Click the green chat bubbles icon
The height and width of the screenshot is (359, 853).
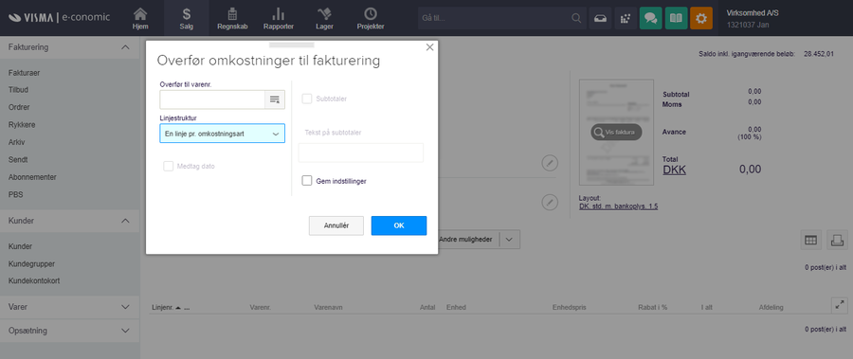650,18
